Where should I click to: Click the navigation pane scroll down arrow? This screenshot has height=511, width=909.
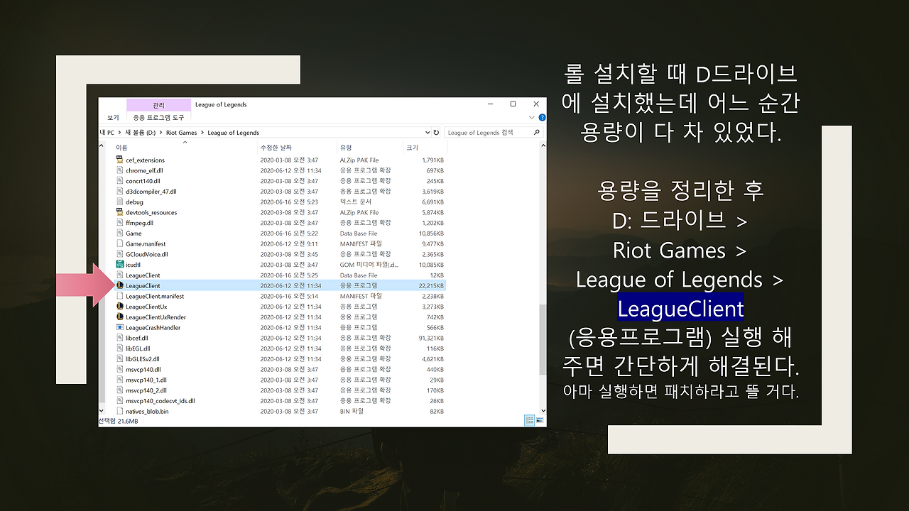tap(102, 410)
